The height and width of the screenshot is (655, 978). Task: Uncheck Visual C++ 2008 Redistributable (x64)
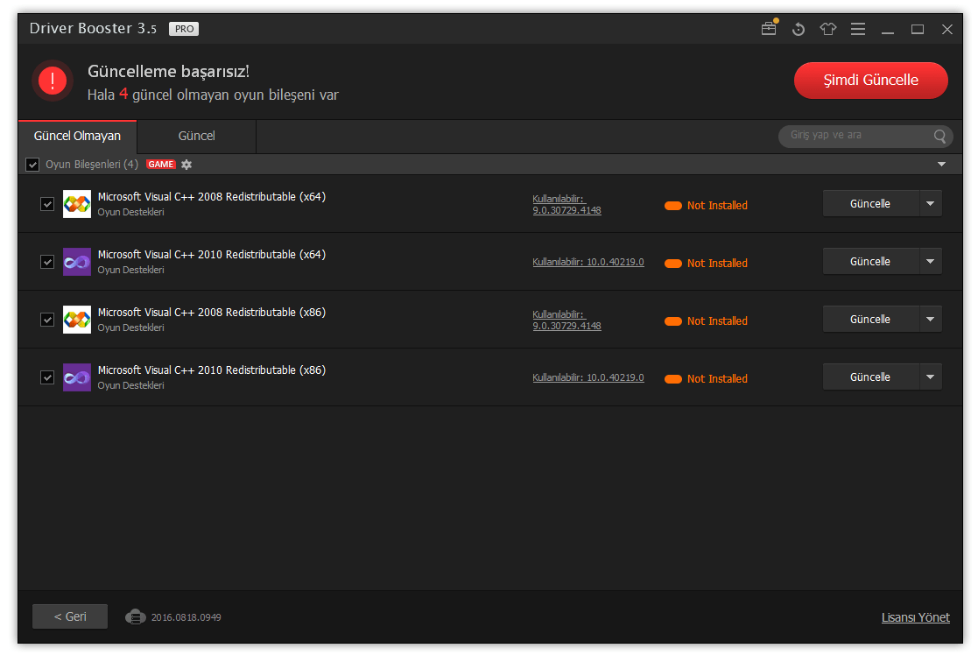pyautogui.click(x=47, y=204)
